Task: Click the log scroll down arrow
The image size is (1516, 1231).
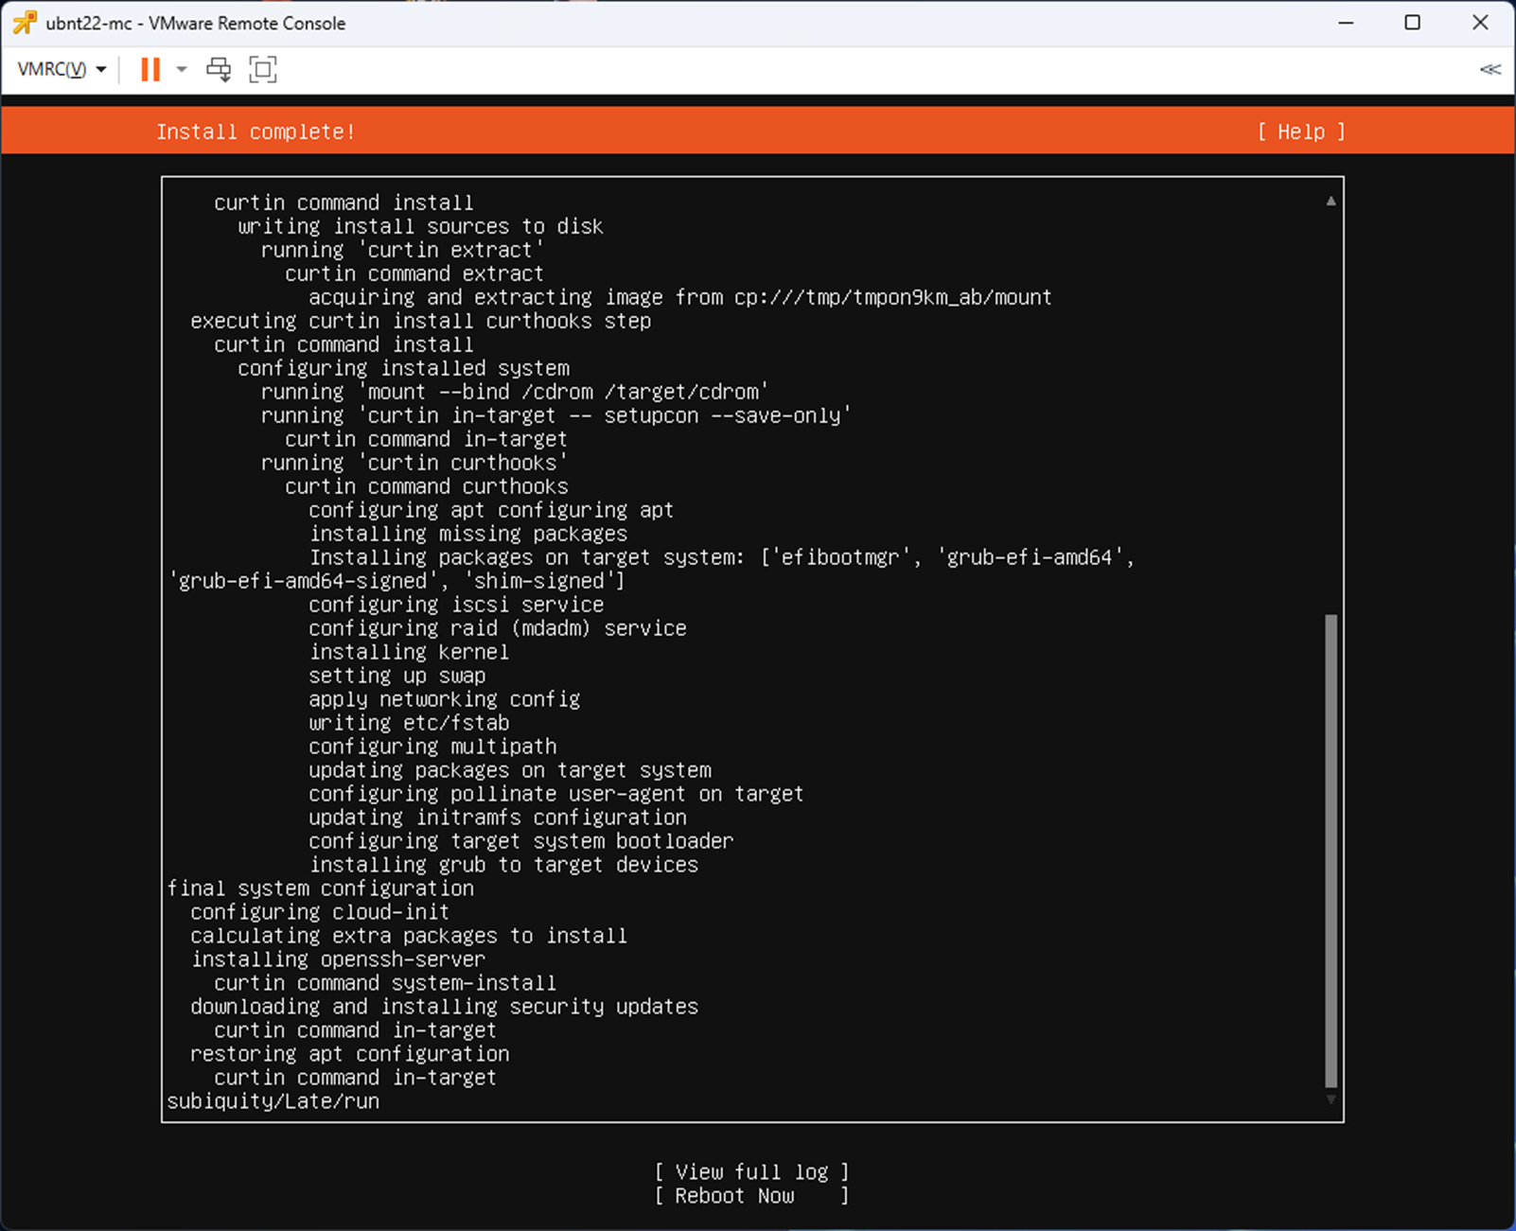Action: click(1331, 1099)
